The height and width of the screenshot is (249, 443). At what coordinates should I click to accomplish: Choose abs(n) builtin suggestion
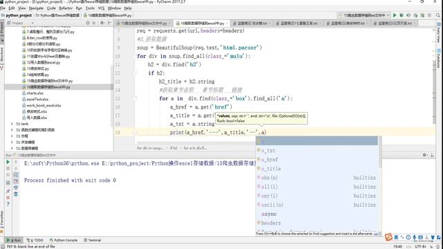pos(317,178)
